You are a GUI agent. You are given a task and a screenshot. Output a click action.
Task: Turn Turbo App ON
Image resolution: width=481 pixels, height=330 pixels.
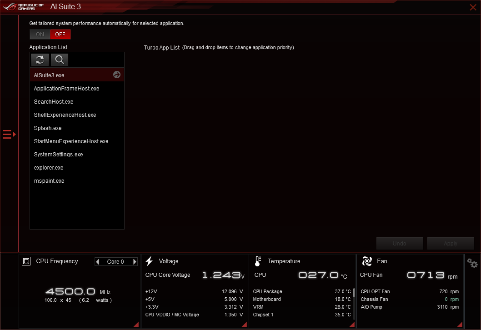point(40,35)
